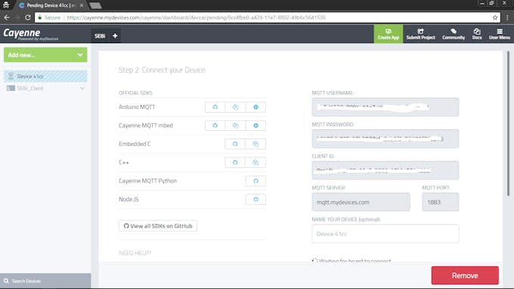514x289 pixels.
Task: Open the User Menu hamburger icon
Action: [500, 32]
